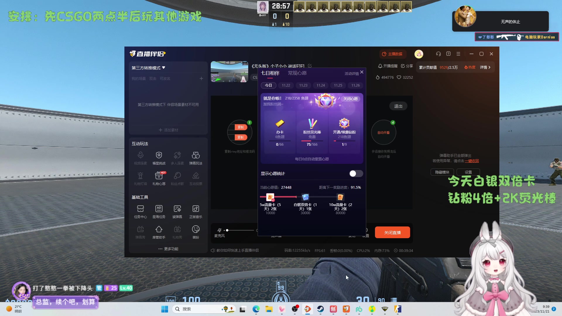Open 互动投票 voting feature
562x316 pixels.
(x=196, y=178)
